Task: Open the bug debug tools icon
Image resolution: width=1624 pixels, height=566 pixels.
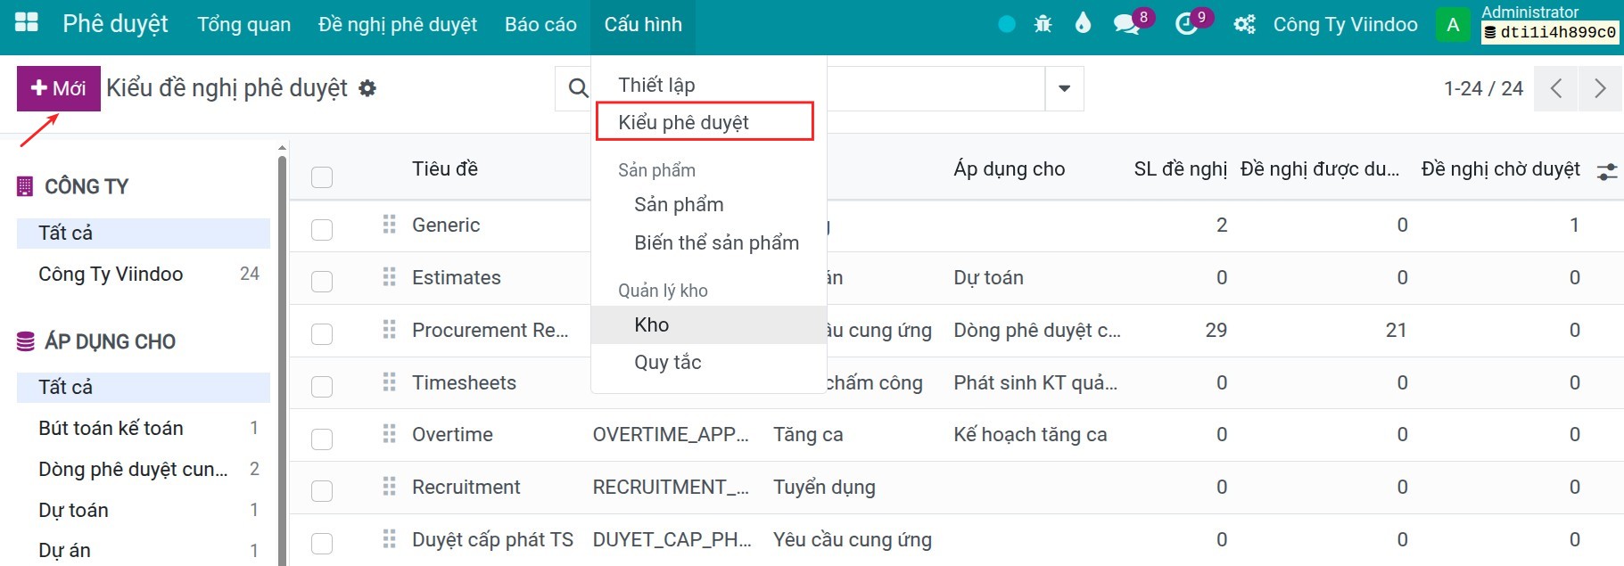Action: point(1043,24)
